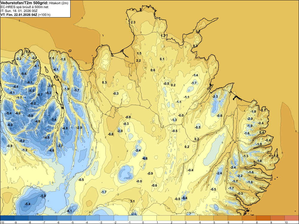This screenshot has width=299, height=224.
Task: Click the -4.6 temperature value on map
Action: (x=51, y=150)
